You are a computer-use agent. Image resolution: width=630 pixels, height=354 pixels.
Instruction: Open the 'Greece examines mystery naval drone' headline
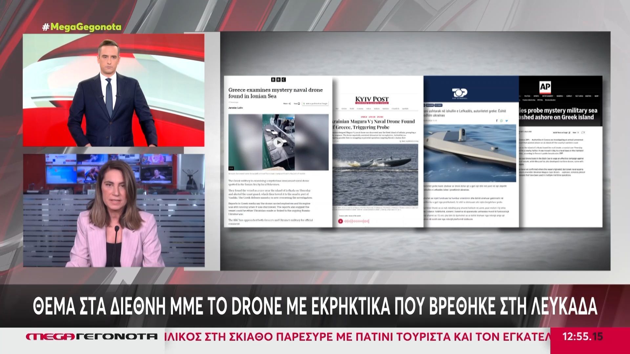coord(276,93)
